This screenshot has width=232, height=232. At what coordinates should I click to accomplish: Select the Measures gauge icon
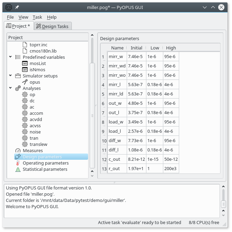pos(18,150)
